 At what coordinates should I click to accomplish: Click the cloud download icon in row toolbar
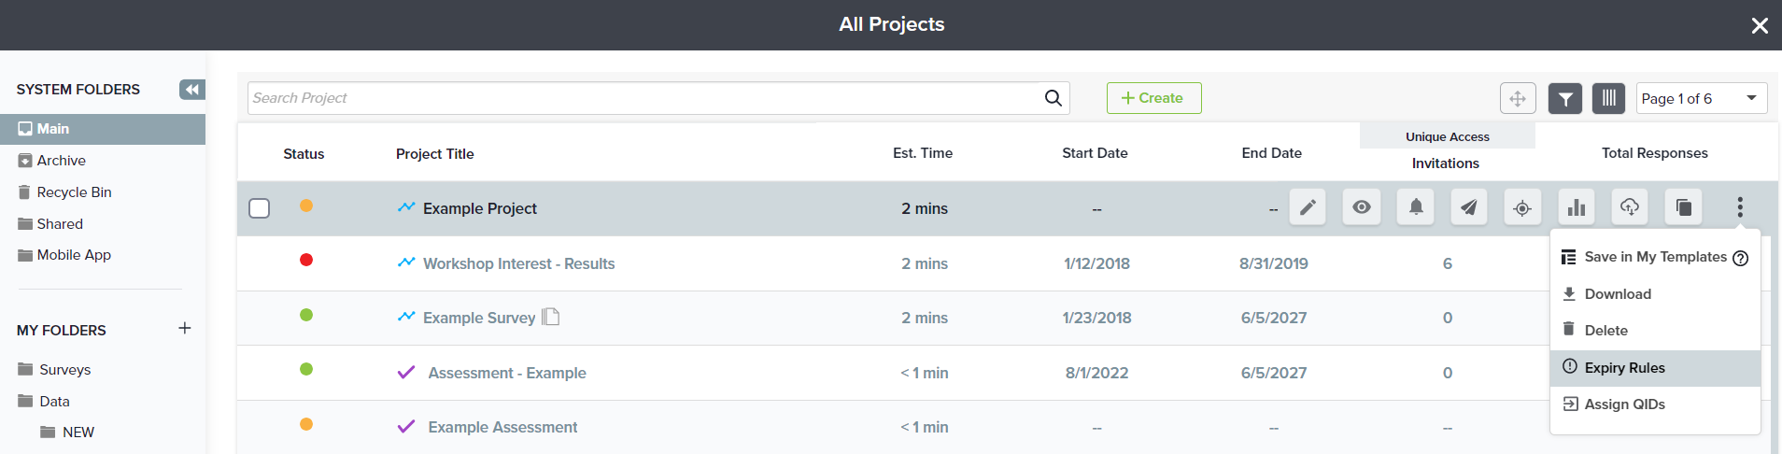(1630, 207)
